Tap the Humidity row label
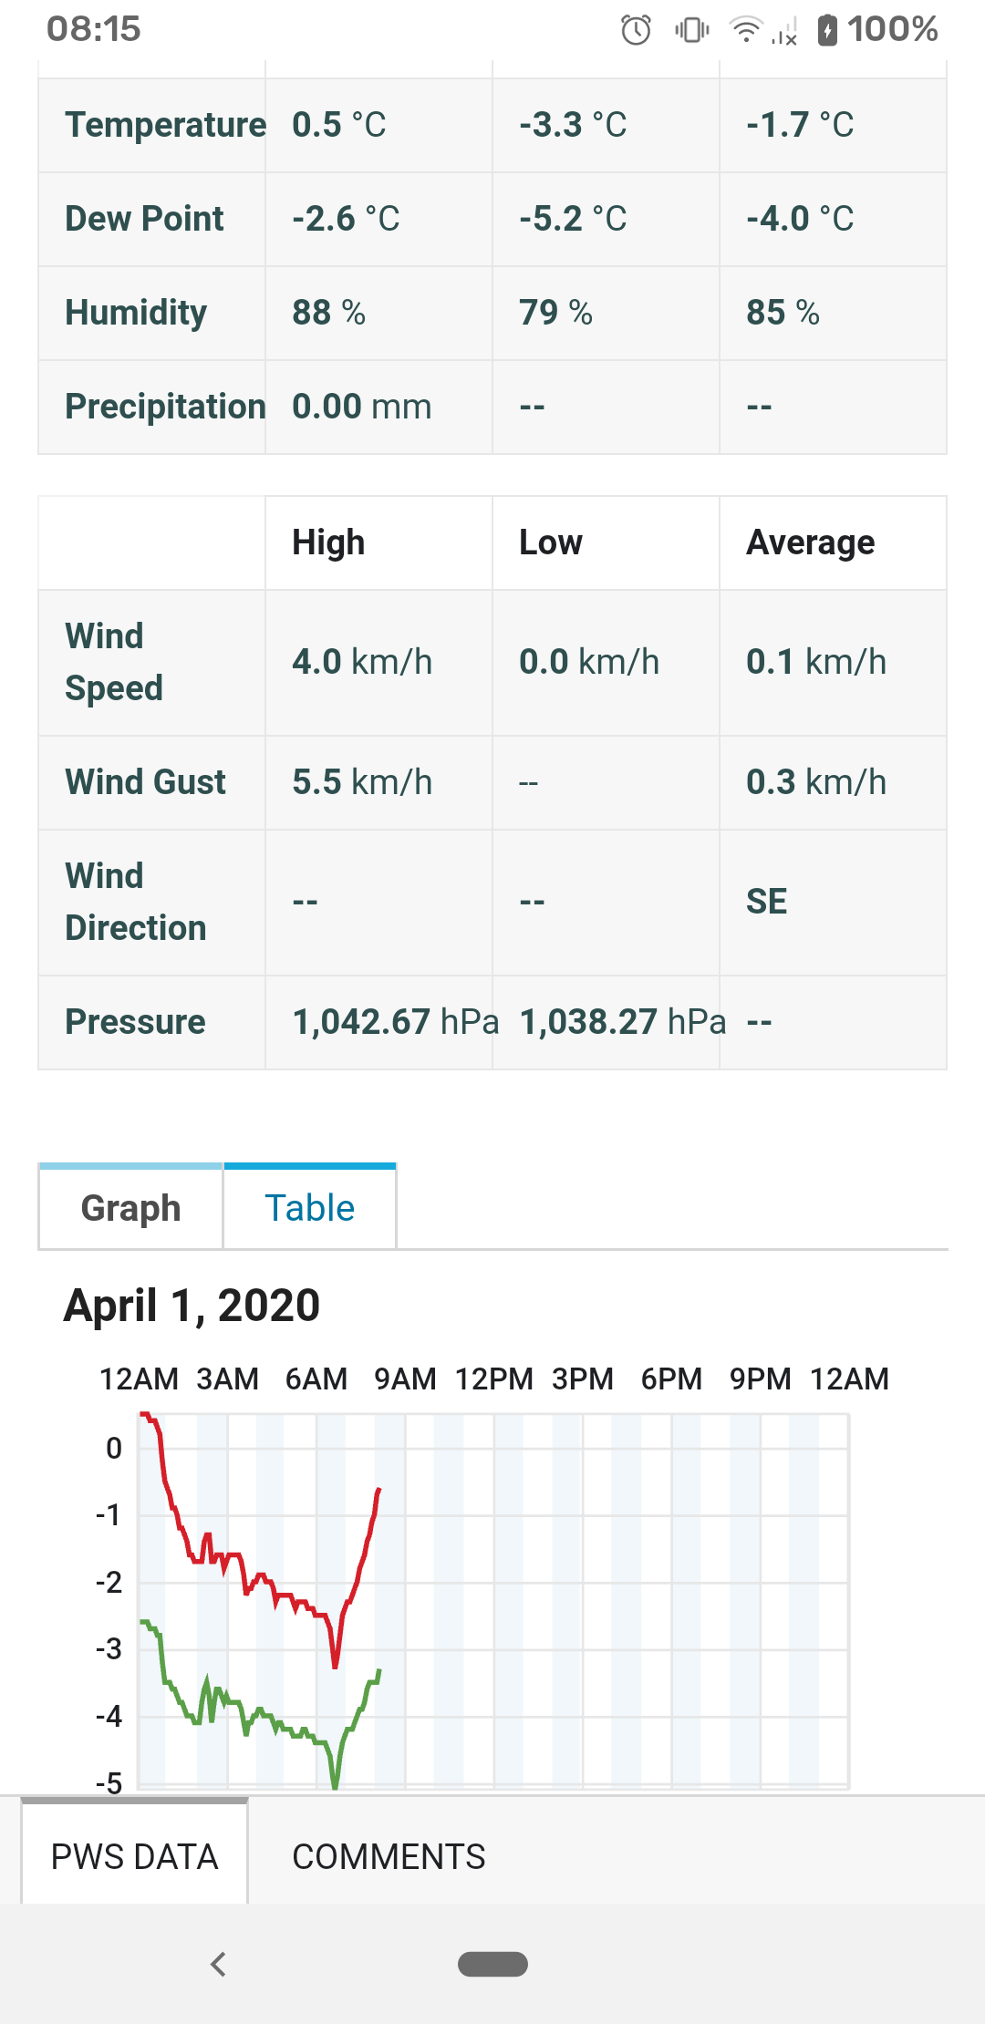This screenshot has height=2024, width=985. pos(136,313)
